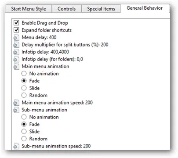This screenshot has height=158, width=178.
Task: Click the settings icon beside Menu delay
Action: (x=16, y=37)
